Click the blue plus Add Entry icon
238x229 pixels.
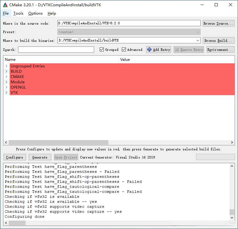[x=149, y=50]
